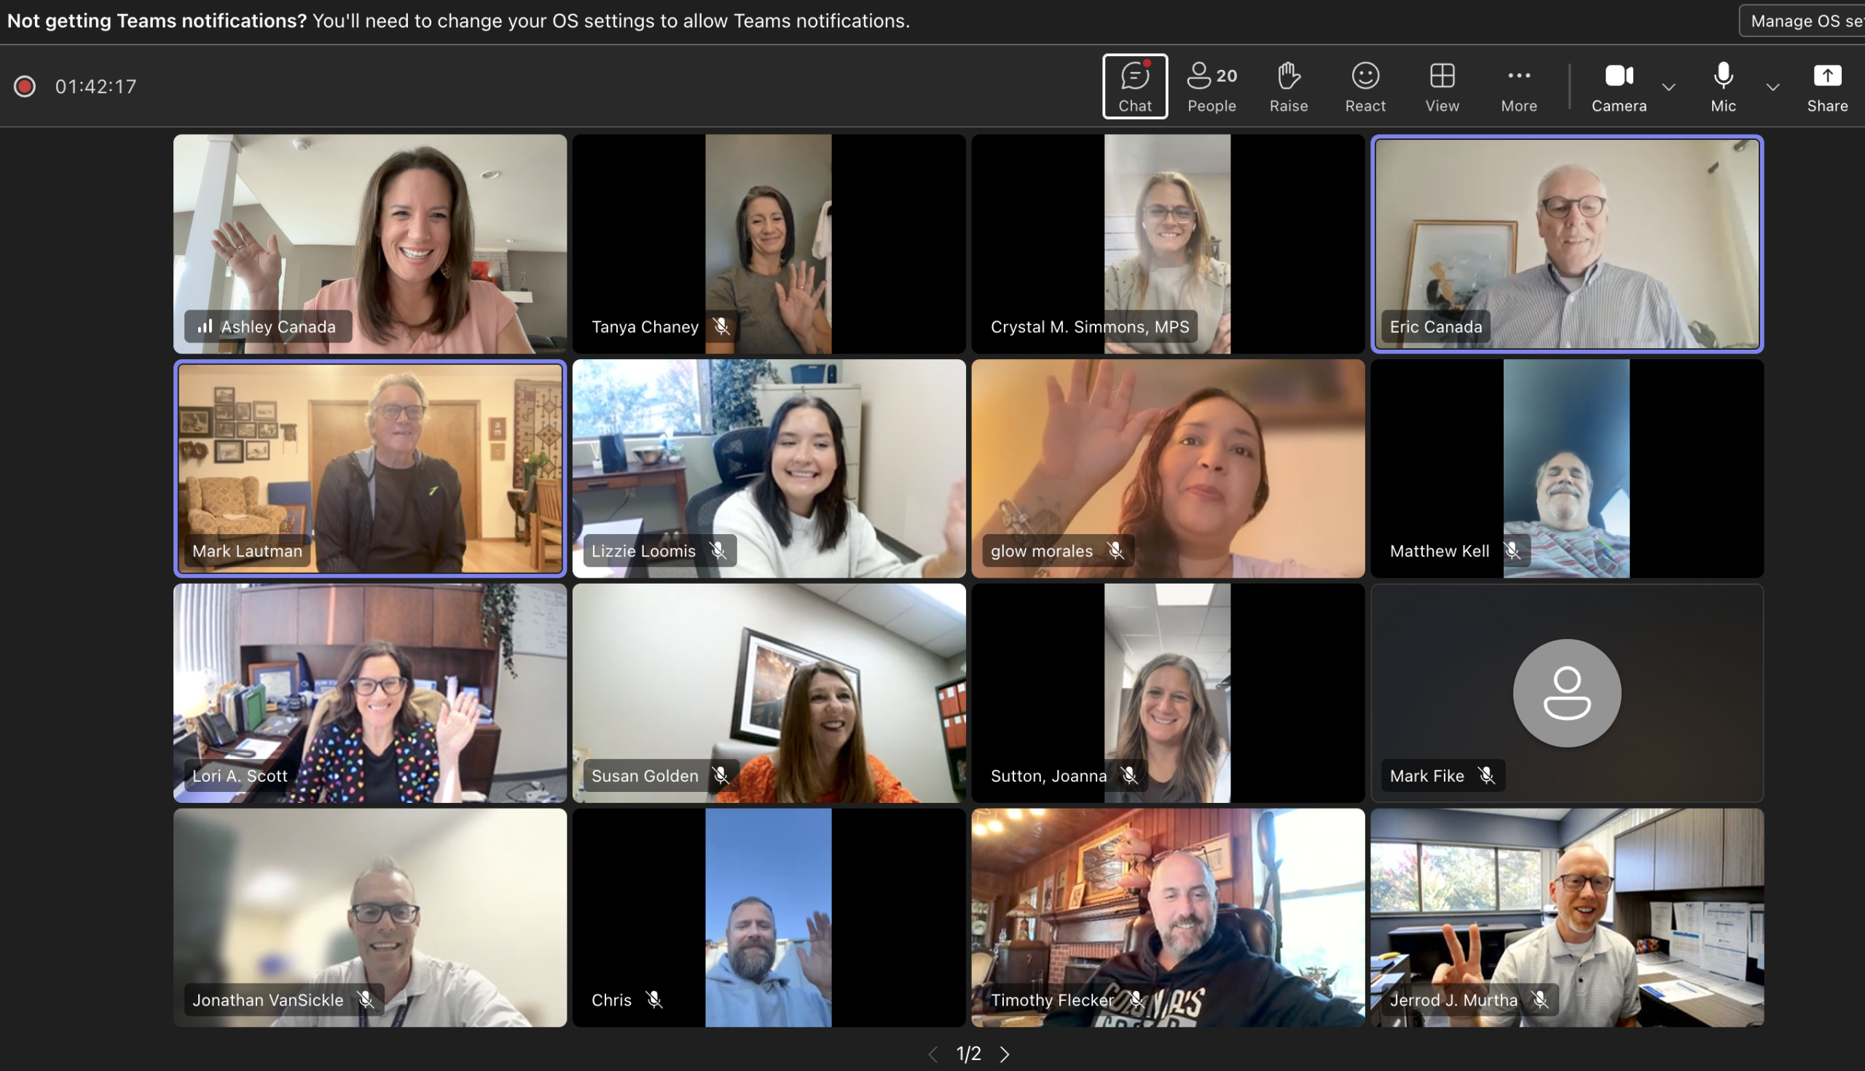Go to previous page of participants
Viewport: 1865px width, 1071px height.
click(933, 1054)
